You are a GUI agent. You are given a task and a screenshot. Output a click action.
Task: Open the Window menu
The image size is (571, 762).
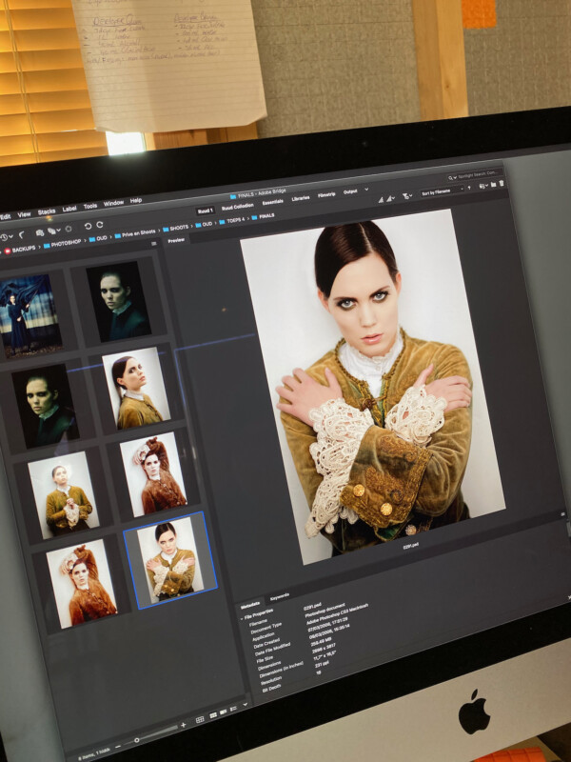click(x=113, y=203)
